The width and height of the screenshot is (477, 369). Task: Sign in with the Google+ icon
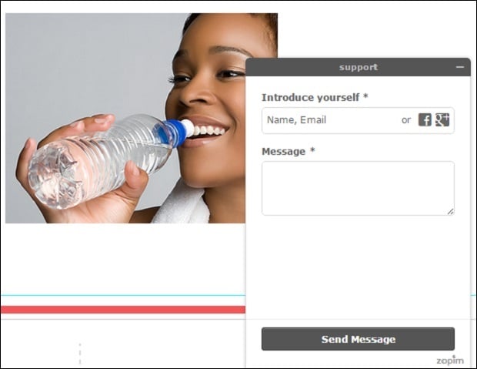442,119
